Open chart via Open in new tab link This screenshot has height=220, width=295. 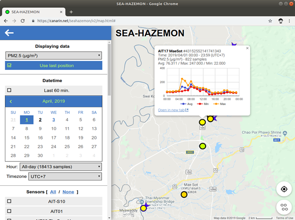(x=171, y=110)
